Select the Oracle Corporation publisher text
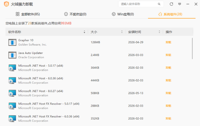 pos(31,57)
